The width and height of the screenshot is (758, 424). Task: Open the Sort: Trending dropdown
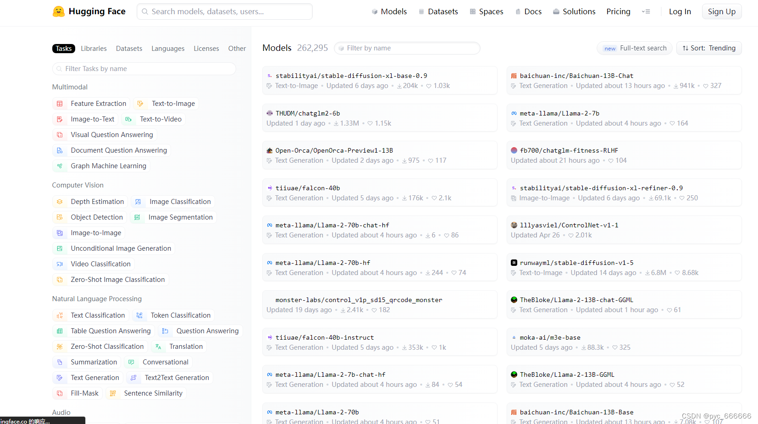(x=709, y=48)
